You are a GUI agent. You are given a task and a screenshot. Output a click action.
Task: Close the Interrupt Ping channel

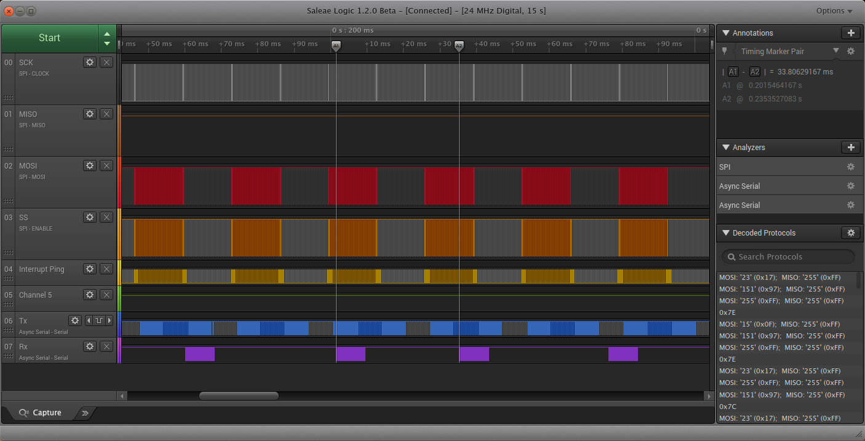click(106, 269)
